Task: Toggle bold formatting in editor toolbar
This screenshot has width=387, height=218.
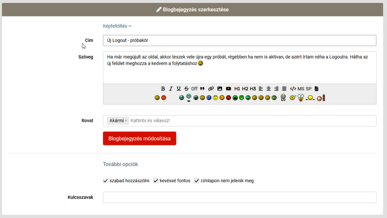Action: tap(163, 88)
